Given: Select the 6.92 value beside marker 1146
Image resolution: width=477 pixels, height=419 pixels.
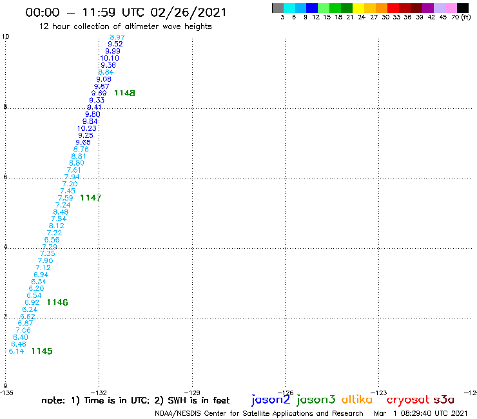Looking at the screenshot, I should [32, 302].
